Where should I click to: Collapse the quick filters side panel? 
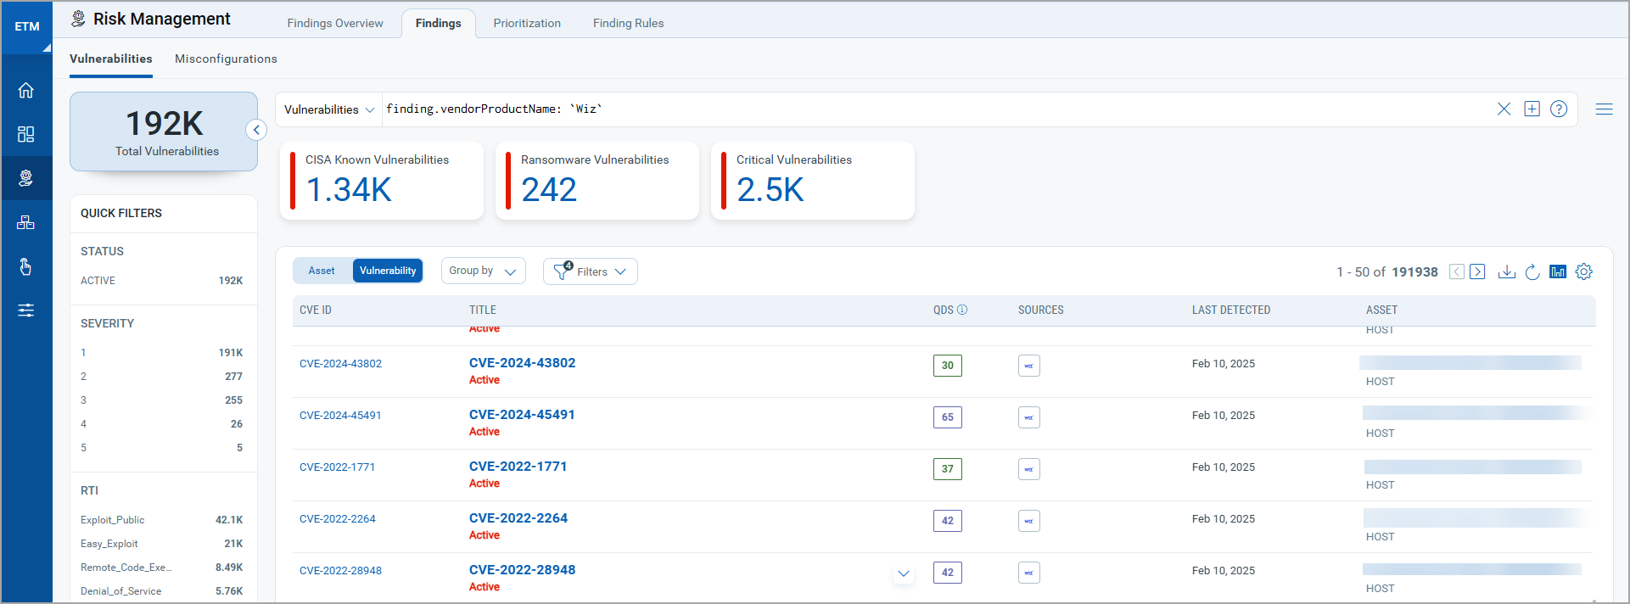click(256, 130)
